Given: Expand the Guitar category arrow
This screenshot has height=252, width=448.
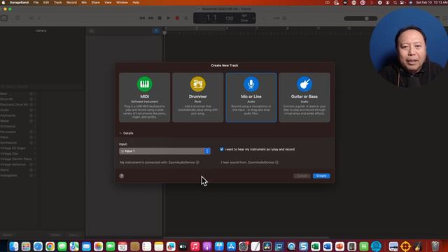Looking at the screenshot, I should (35, 110).
